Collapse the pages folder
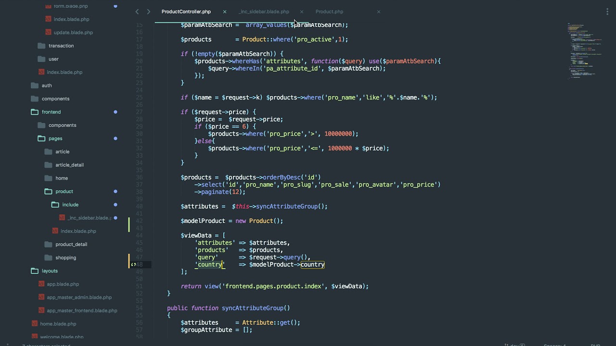This screenshot has height=346, width=616. [x=41, y=138]
